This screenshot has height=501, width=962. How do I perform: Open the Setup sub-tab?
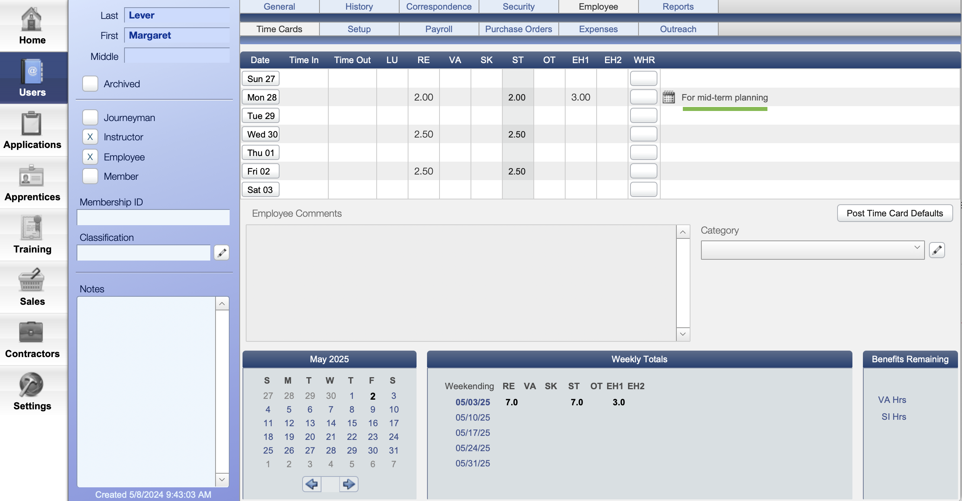coord(359,29)
